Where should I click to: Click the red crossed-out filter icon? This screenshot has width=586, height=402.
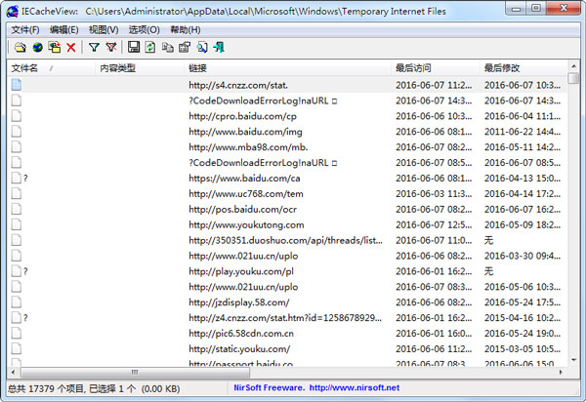coord(111,47)
